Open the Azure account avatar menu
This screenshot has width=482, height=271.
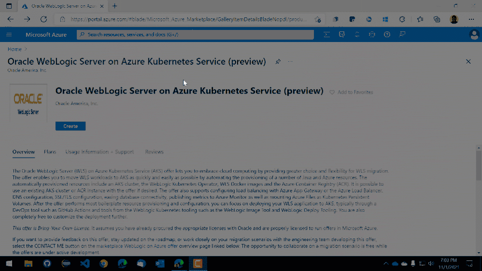pyautogui.click(x=474, y=34)
